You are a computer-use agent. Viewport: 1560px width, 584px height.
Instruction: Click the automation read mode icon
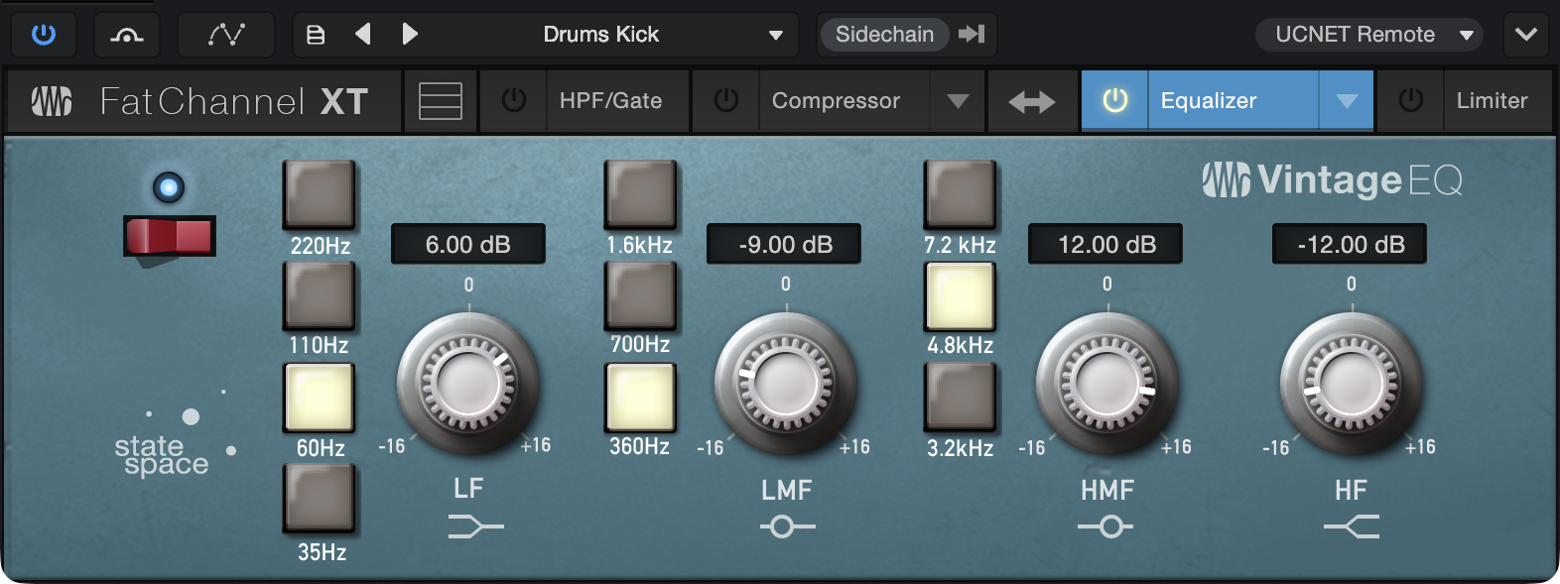[127, 35]
